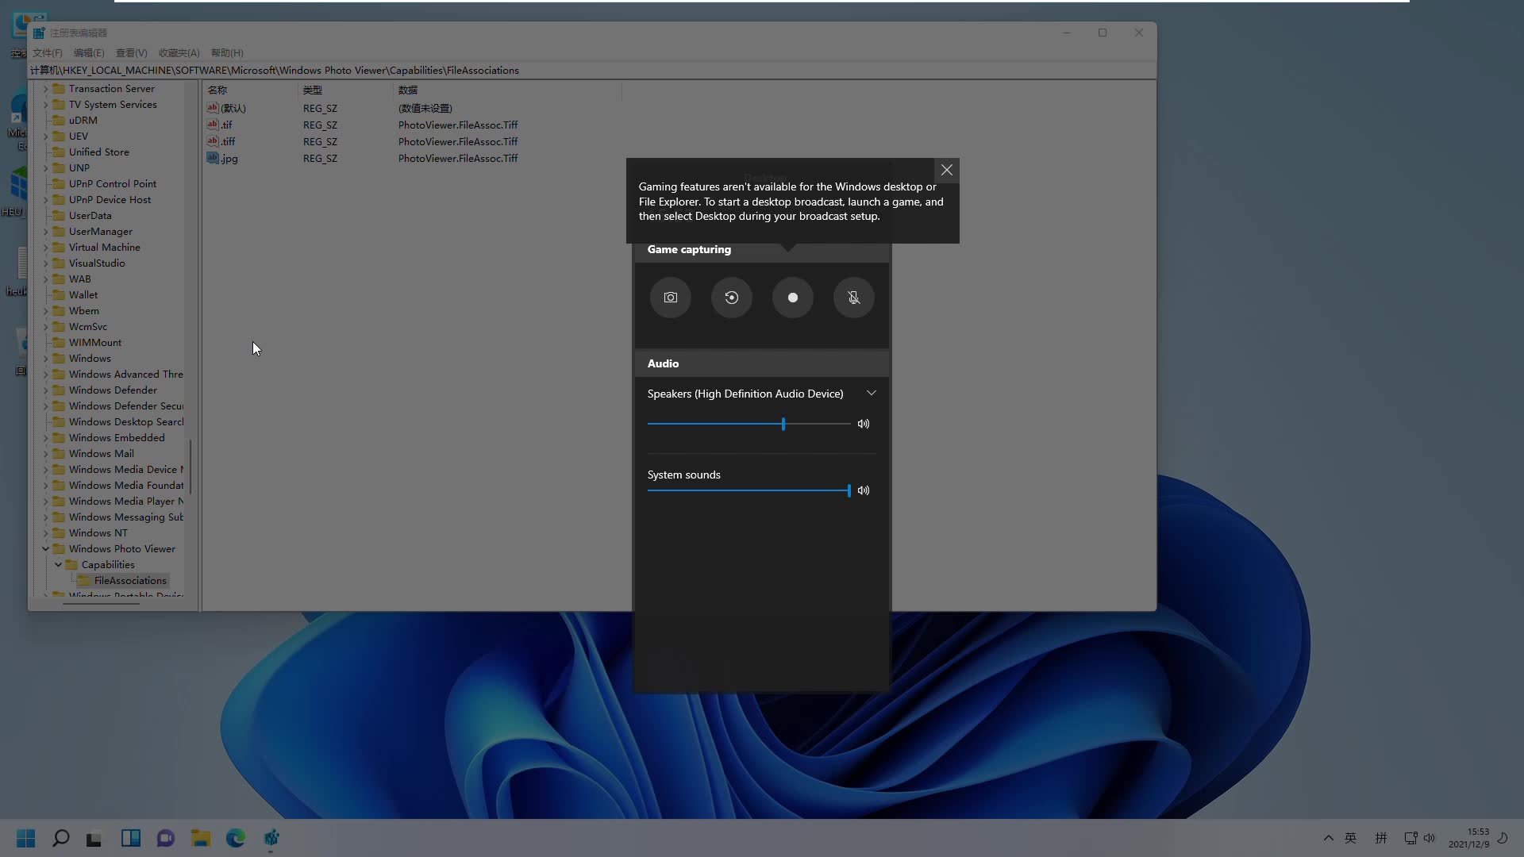
Task: Open the tray network icon
Action: click(1410, 838)
